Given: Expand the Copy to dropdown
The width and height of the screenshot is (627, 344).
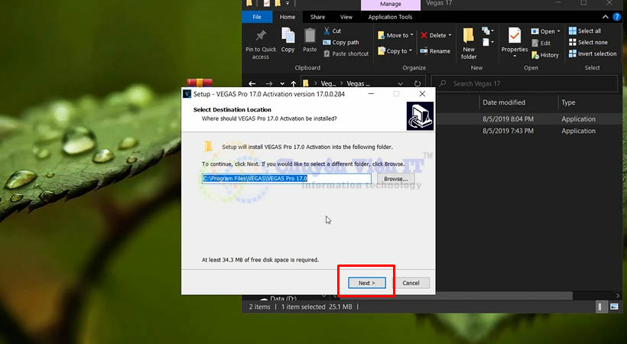Looking at the screenshot, I should point(411,51).
